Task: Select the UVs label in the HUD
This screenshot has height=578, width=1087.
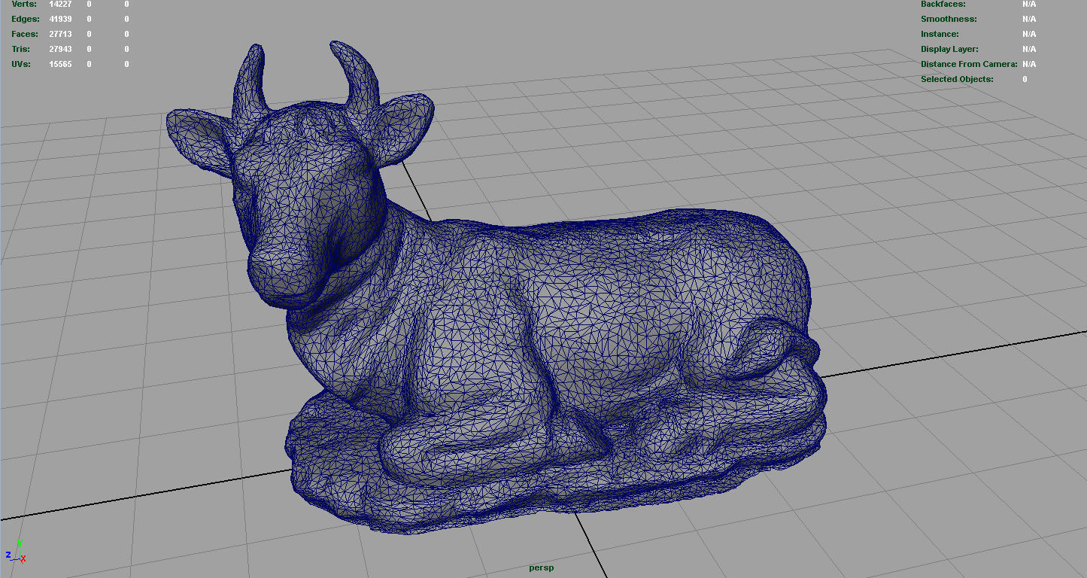Action: 21,64
